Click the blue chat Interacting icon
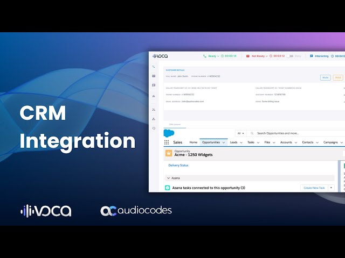This screenshot has height=258, width=345. [312, 56]
